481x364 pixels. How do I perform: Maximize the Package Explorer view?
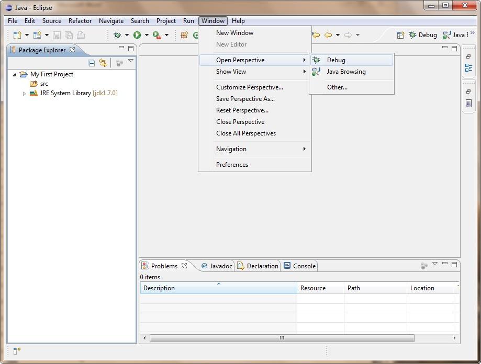click(x=131, y=49)
